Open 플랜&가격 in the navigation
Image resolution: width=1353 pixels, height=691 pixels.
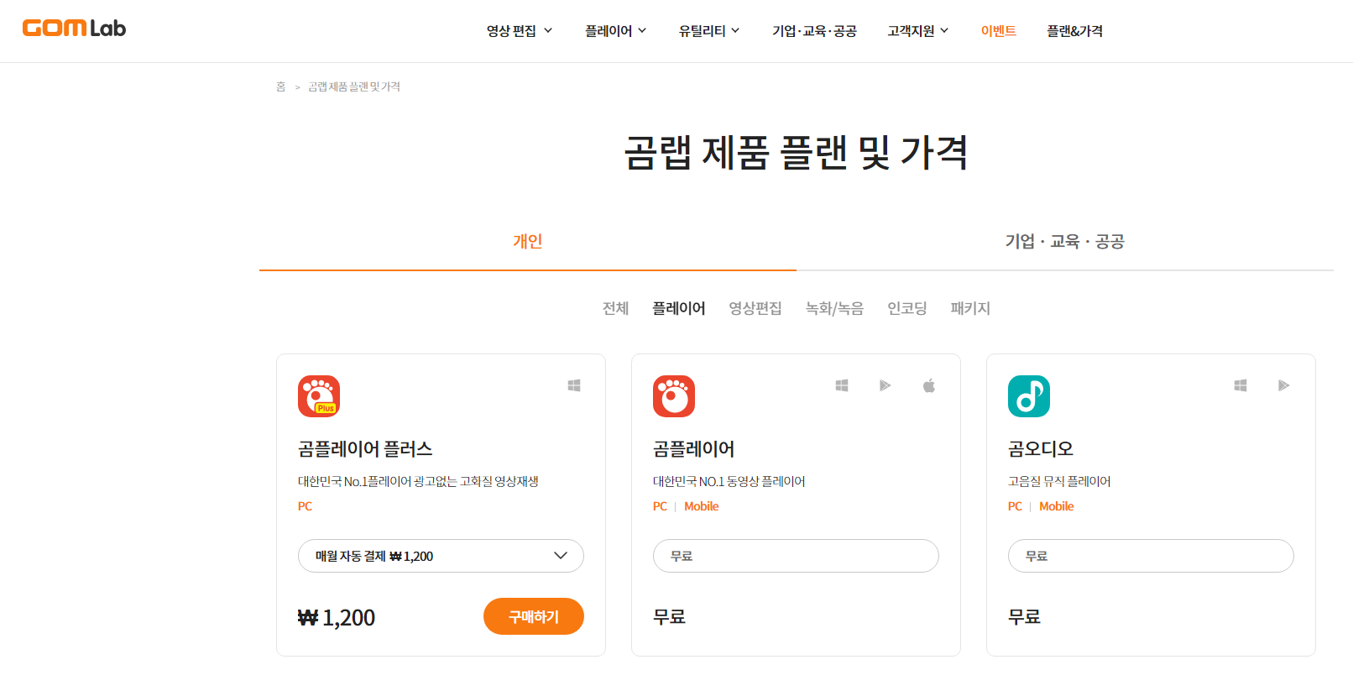[1074, 31]
